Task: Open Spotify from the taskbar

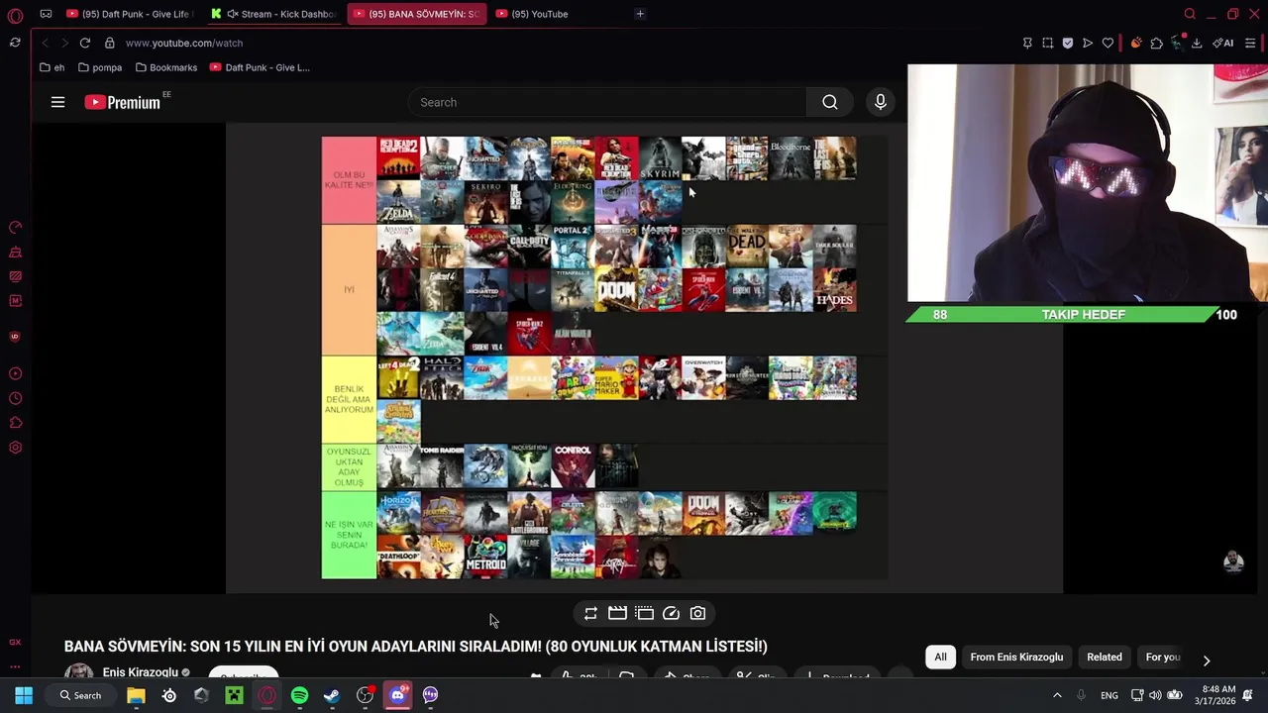Action: (x=299, y=695)
